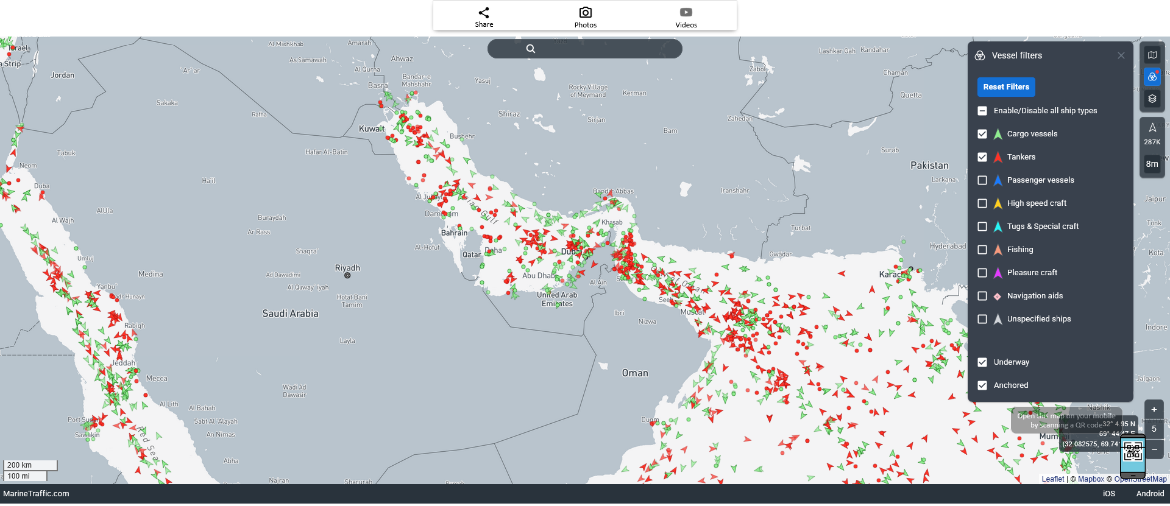Click the blue Passenger vessels arrow icon
This screenshot has width=1170, height=506.
998,180
